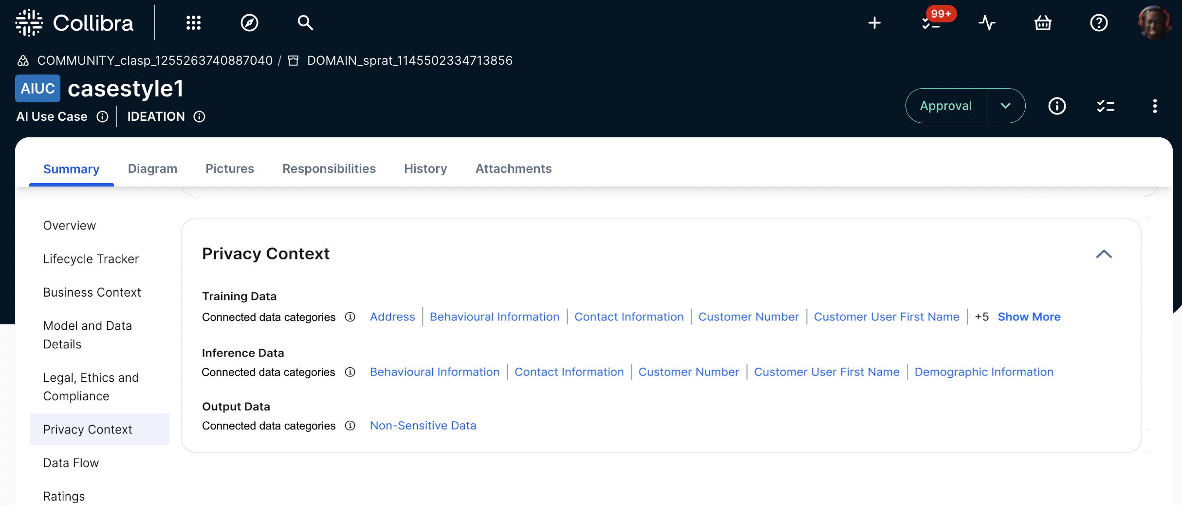The image size is (1182, 505).
Task: Open the three-dot more actions menu
Action: coord(1155,106)
